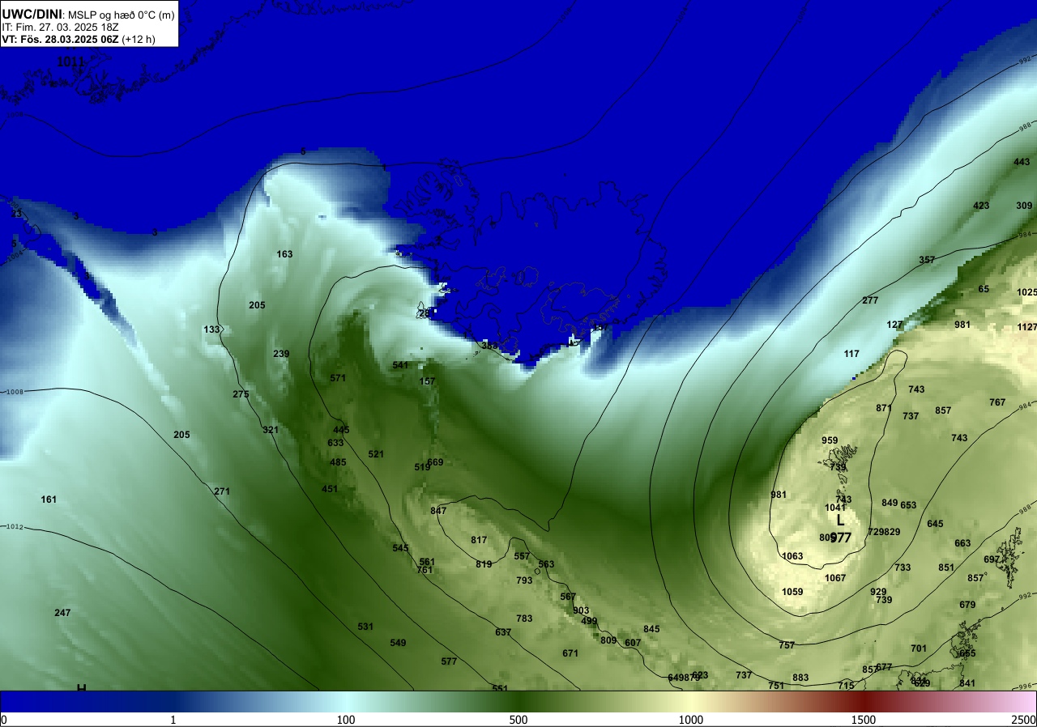This screenshot has width=1037, height=727.
Task: Click the height value 531
Action: 365,627
